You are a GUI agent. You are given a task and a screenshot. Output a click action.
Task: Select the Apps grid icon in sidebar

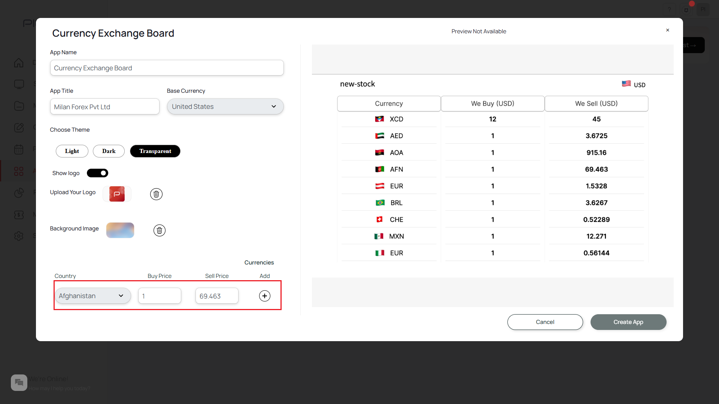(x=19, y=171)
